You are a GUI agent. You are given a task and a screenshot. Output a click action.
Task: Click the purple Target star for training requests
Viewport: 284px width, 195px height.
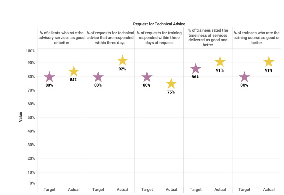tap(147, 77)
